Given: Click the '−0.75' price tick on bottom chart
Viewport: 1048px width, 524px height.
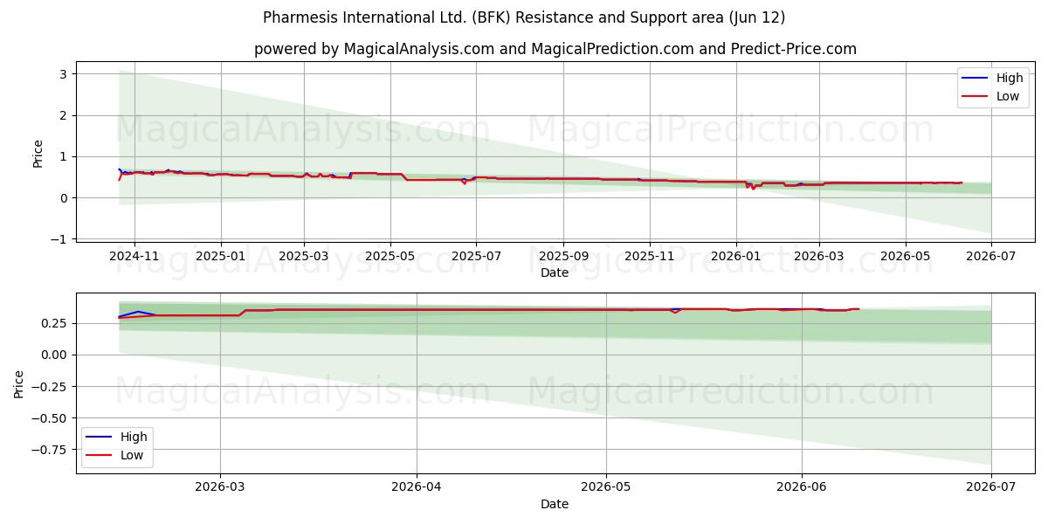Looking at the screenshot, I should pos(50,450).
